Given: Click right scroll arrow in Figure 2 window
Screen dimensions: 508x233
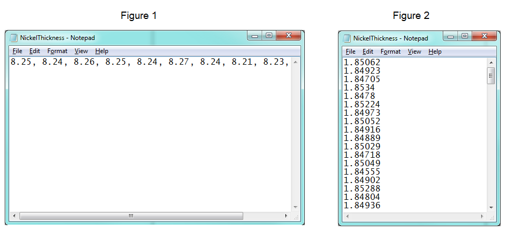Looking at the screenshot, I should [x=482, y=216].
